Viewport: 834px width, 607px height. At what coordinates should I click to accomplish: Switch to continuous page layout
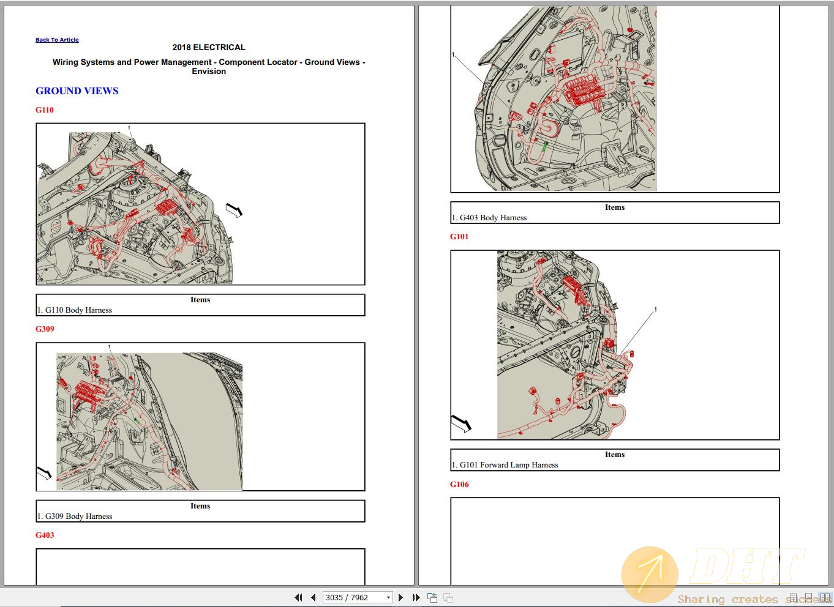pyautogui.click(x=808, y=598)
